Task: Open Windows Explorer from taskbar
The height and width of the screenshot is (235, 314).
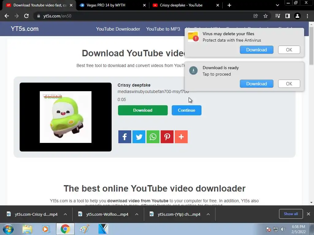Action: point(27,229)
